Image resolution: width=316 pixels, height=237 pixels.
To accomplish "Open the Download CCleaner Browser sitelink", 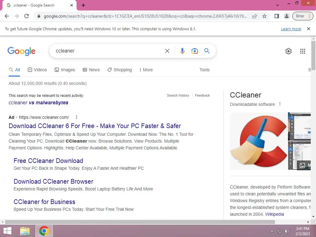I will point(53,181).
